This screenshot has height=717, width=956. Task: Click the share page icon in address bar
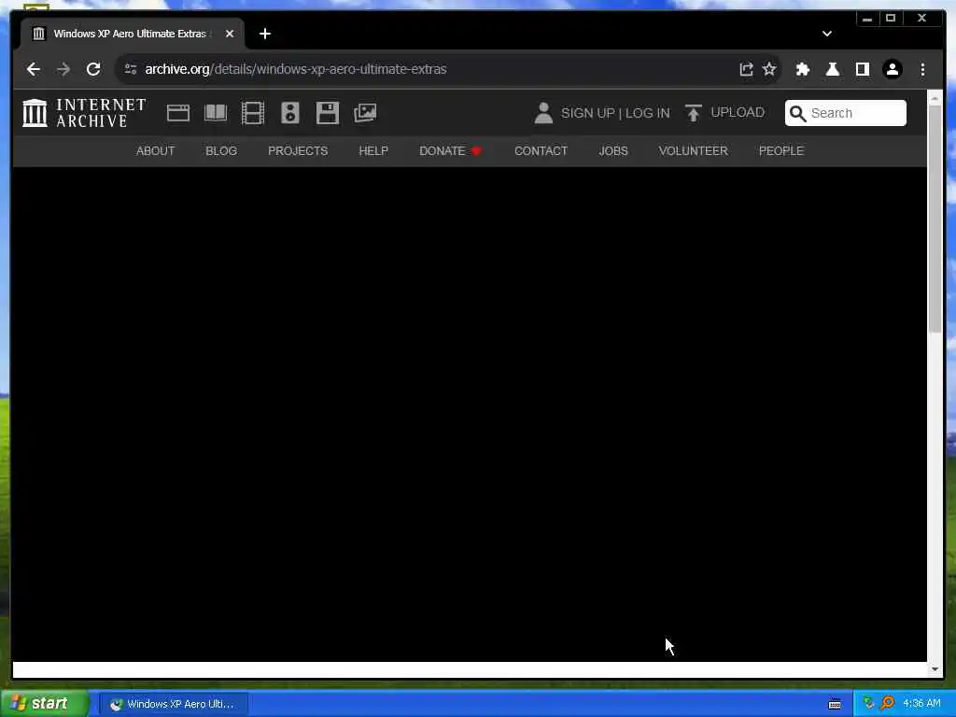[746, 69]
